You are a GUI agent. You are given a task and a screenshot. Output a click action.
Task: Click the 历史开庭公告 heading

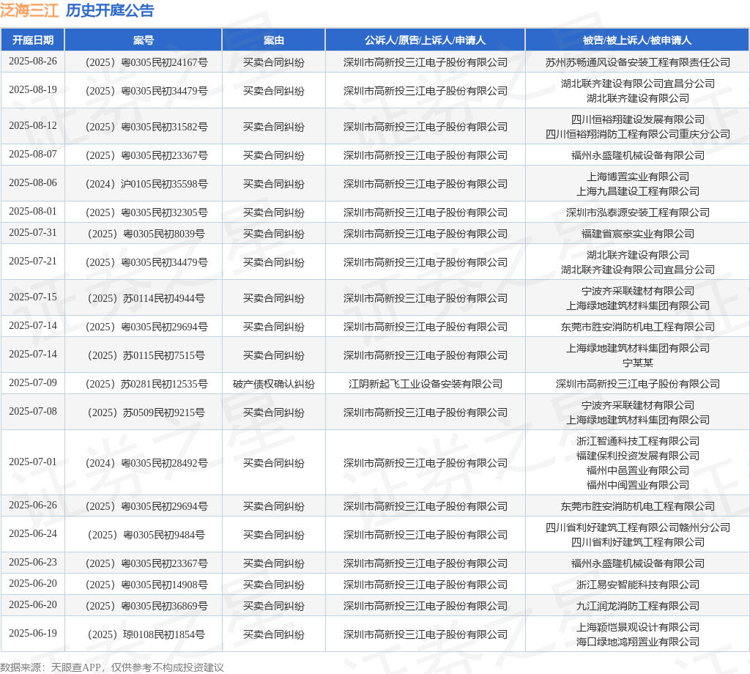click(110, 10)
